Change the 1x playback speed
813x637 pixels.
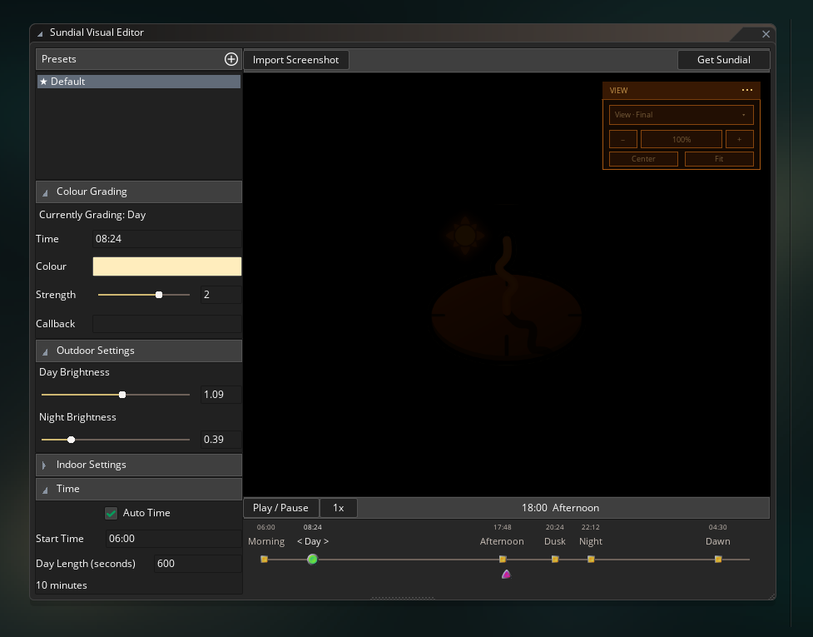click(339, 508)
